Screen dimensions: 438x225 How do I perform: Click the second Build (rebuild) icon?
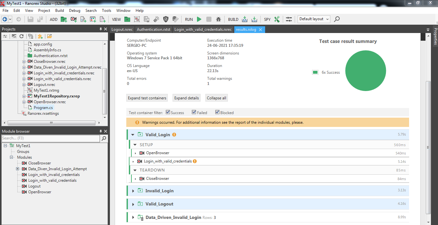point(254,19)
